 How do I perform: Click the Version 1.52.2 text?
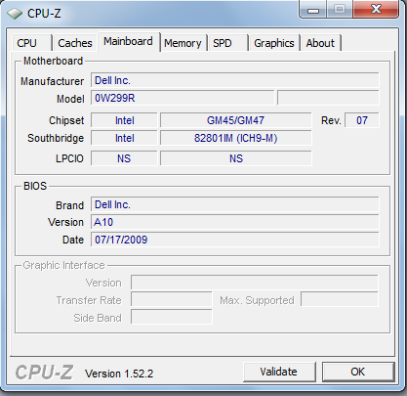(x=119, y=374)
